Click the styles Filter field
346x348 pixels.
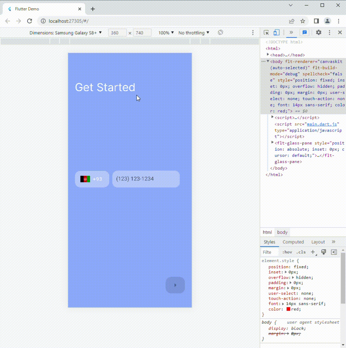pyautogui.click(x=269, y=252)
